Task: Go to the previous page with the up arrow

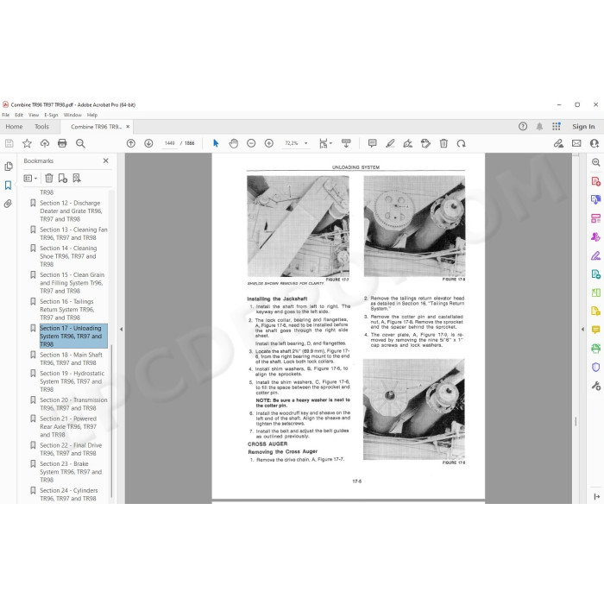Action: 131,144
